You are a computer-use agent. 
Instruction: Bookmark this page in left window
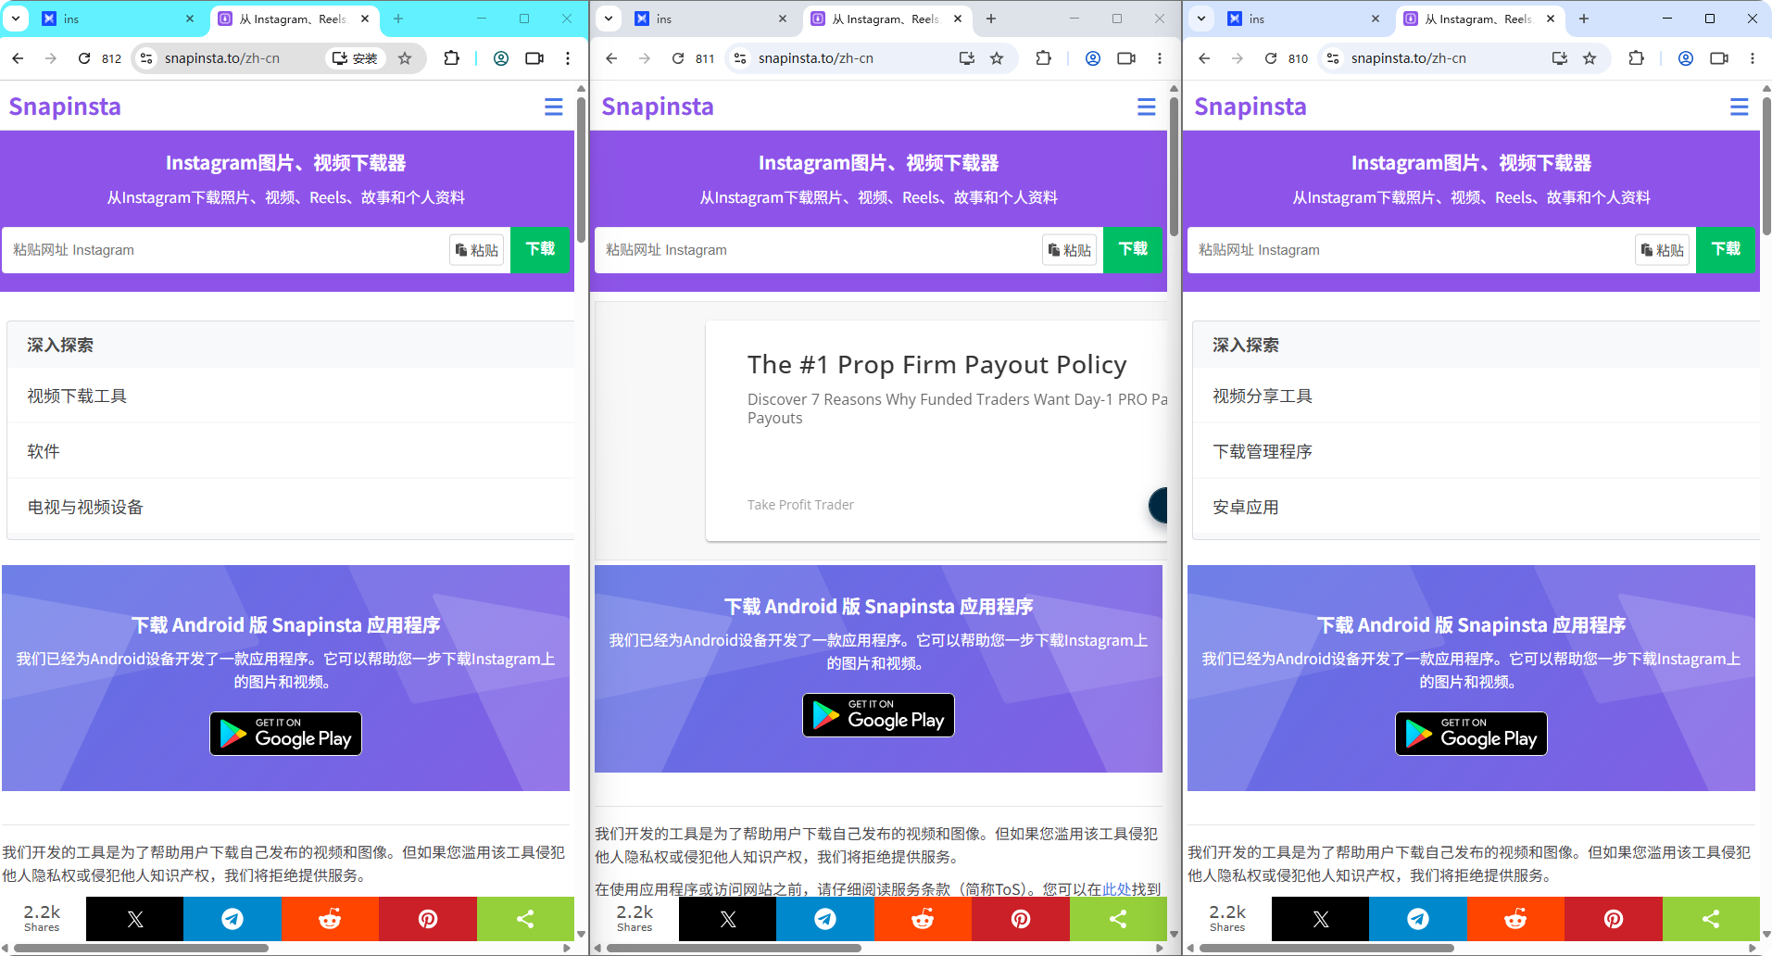pos(405,58)
